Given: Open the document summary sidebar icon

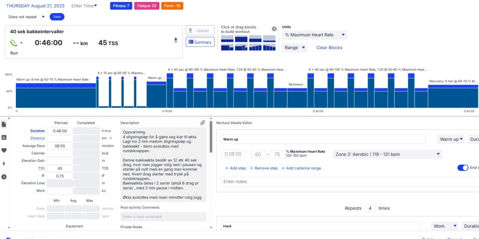Looking at the screenshot, I should pos(4,124).
